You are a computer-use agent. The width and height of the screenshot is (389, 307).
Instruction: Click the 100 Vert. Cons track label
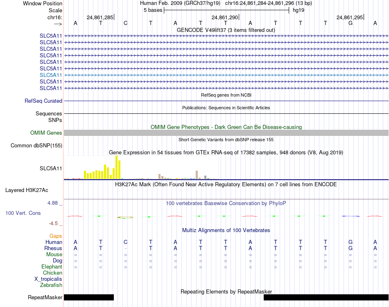(x=23, y=213)
